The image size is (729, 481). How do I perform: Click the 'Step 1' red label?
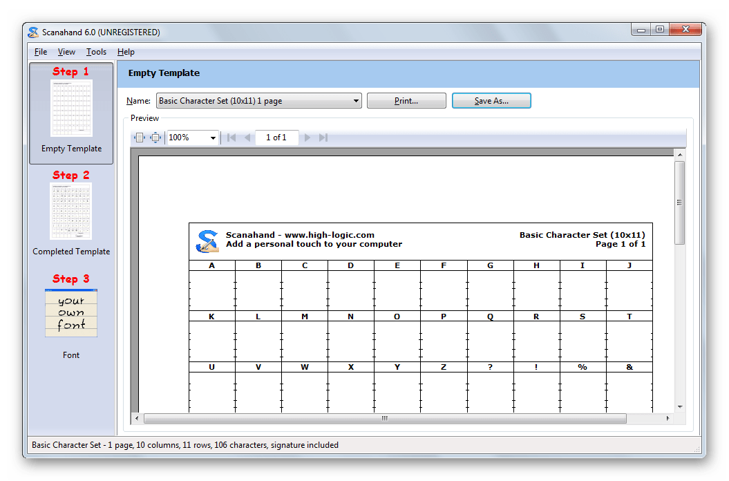(70, 72)
